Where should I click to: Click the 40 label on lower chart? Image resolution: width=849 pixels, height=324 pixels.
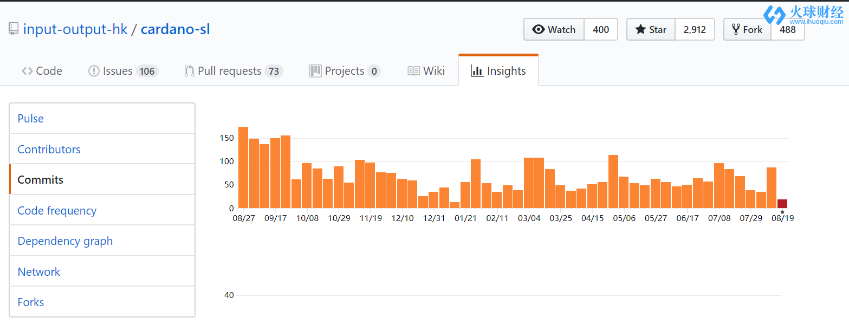coord(229,295)
